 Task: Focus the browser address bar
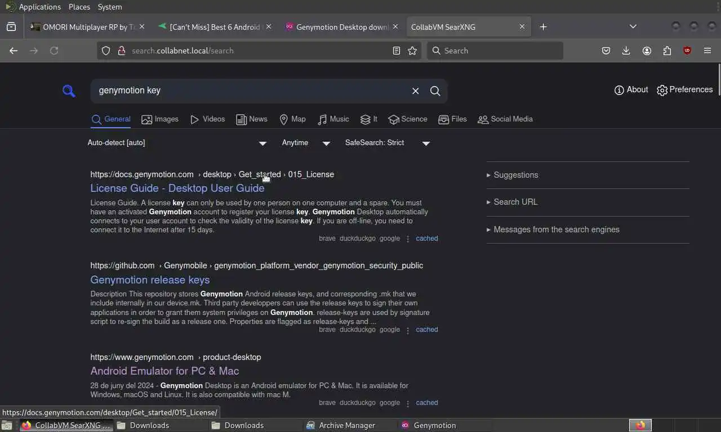coord(259,51)
